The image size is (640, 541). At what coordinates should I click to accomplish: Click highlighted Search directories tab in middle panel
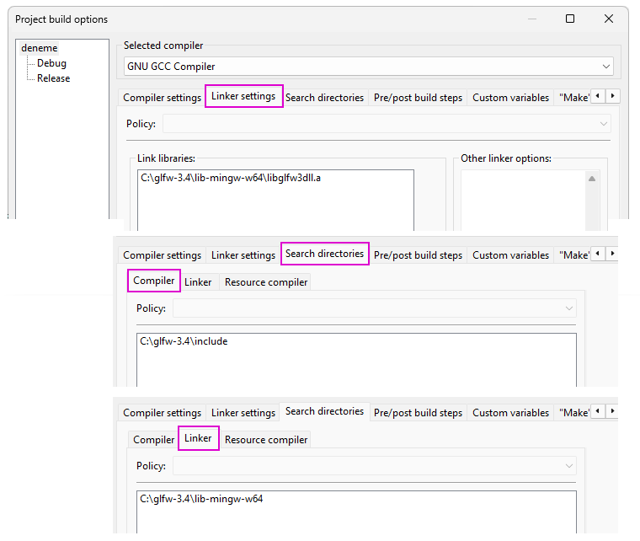324,254
